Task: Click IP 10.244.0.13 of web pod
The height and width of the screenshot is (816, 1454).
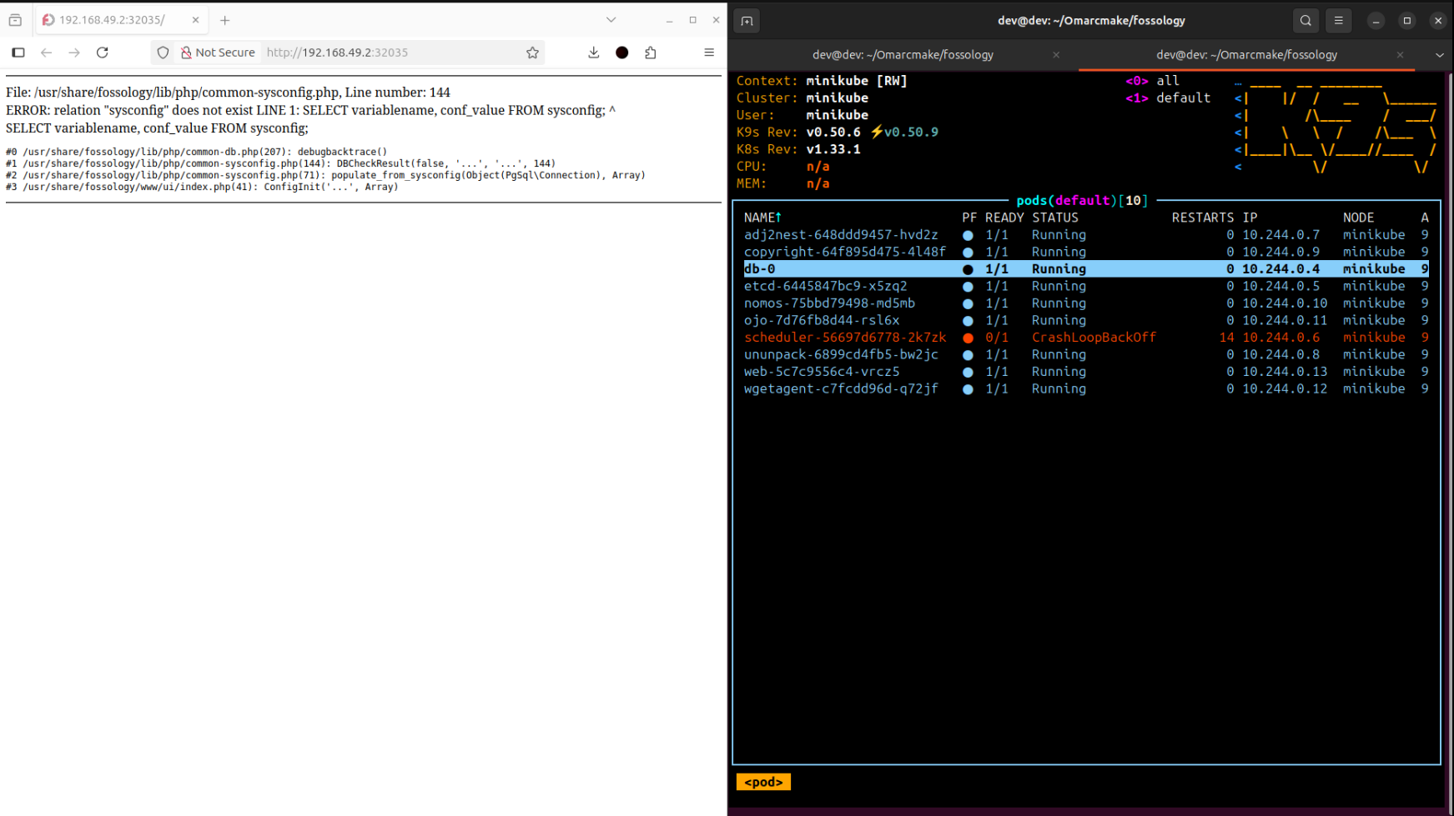Action: click(x=1285, y=372)
